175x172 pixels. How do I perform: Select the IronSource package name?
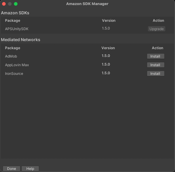point(14,74)
